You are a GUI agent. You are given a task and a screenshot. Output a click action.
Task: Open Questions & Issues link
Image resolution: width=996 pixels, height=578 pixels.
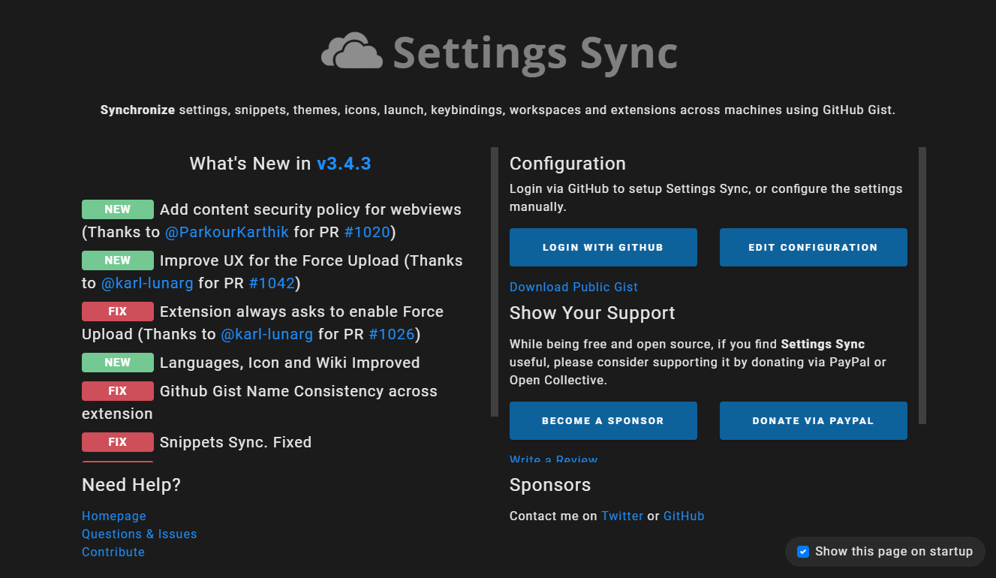coord(140,534)
